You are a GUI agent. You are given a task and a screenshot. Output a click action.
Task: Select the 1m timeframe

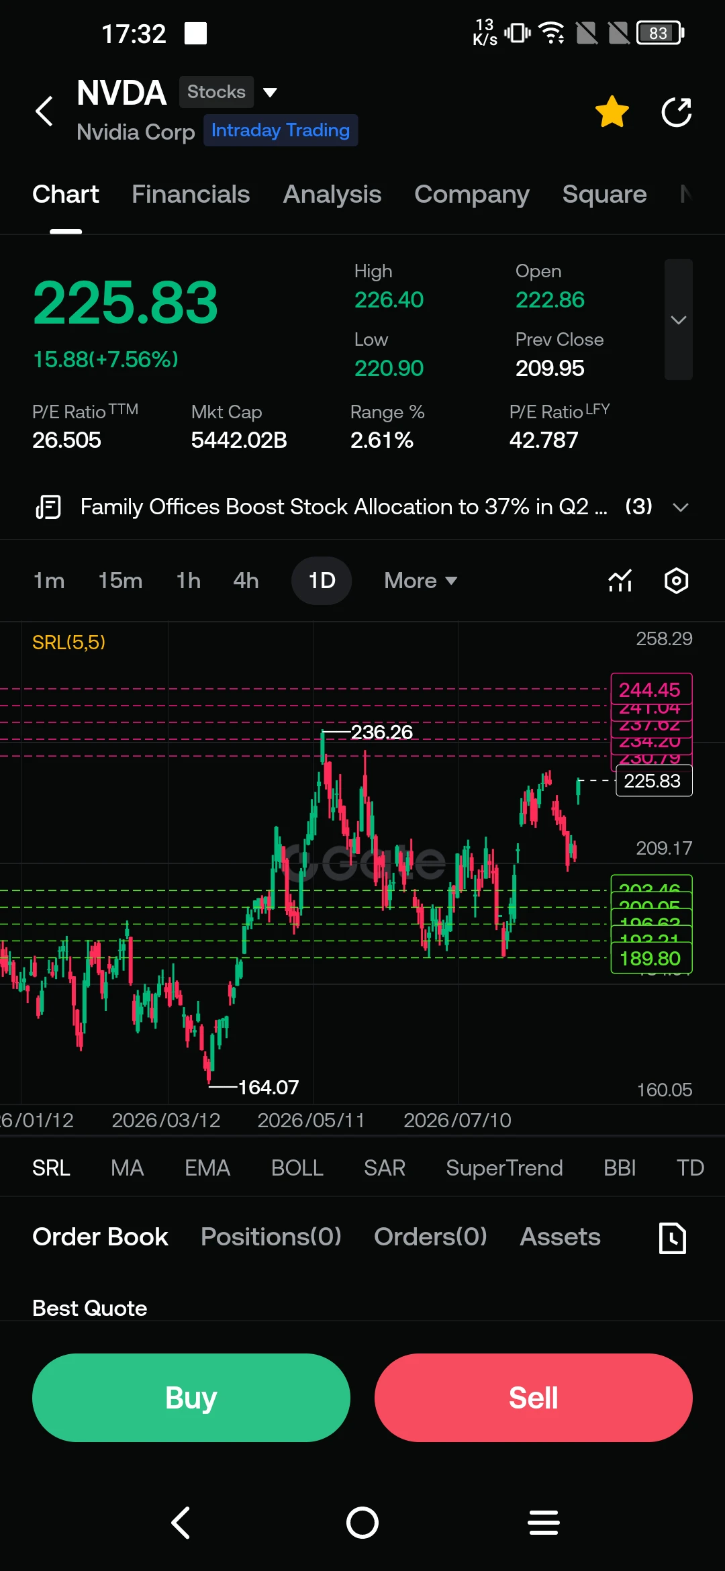pyautogui.click(x=49, y=581)
